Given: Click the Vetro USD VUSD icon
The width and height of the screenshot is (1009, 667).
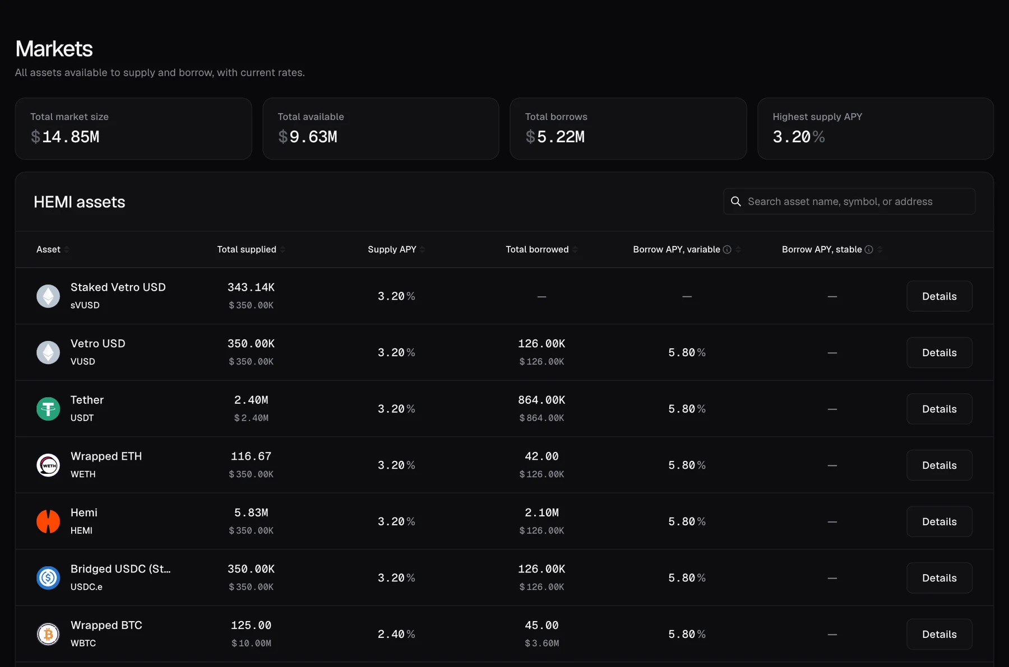Looking at the screenshot, I should click(x=48, y=353).
